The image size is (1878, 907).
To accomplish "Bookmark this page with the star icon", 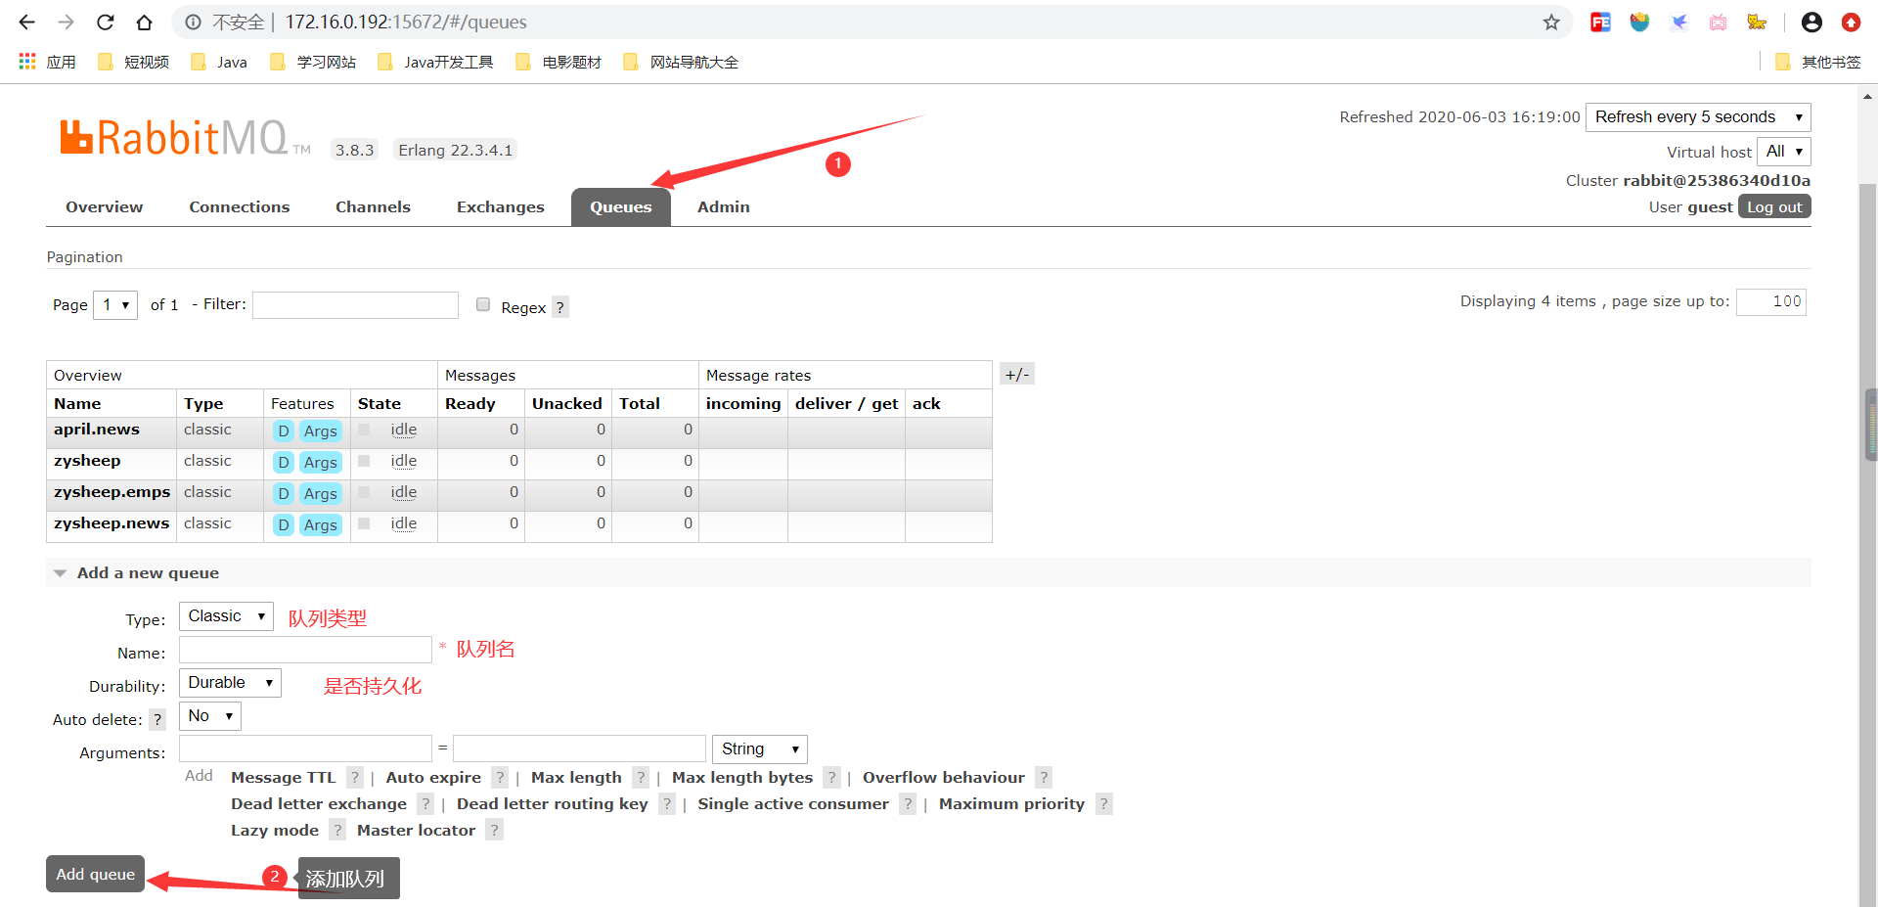I will tap(1551, 22).
